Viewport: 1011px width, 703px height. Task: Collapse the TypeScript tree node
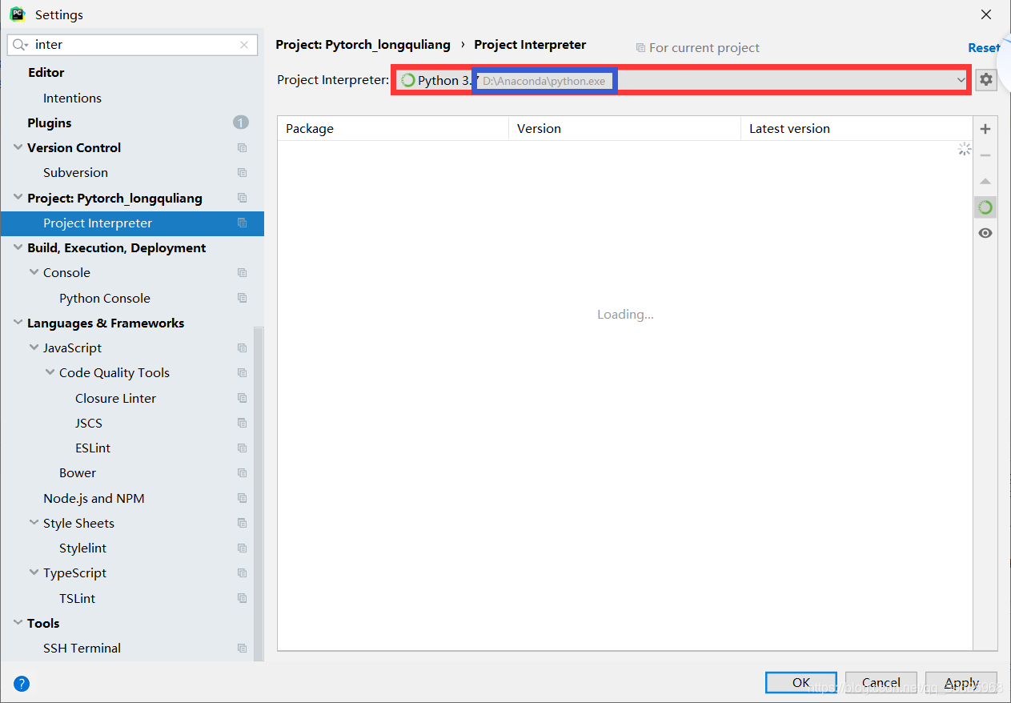coord(34,573)
